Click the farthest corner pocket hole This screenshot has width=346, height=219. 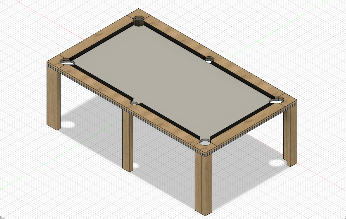139,22
